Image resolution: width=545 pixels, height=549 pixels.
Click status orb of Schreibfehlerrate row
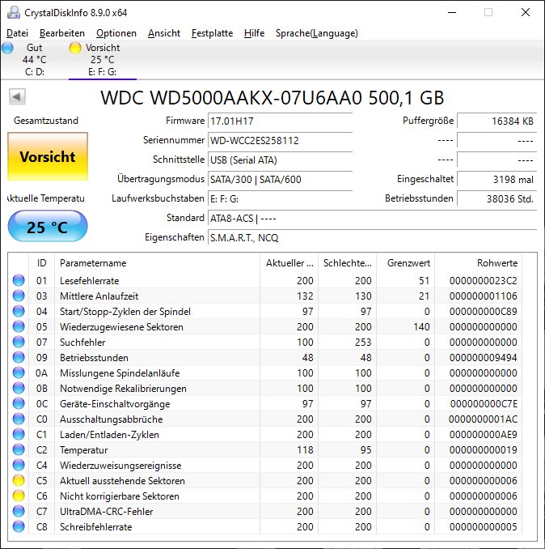tap(19, 527)
